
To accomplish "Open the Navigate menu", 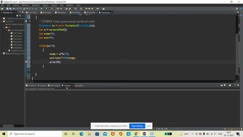I will click(36, 5).
